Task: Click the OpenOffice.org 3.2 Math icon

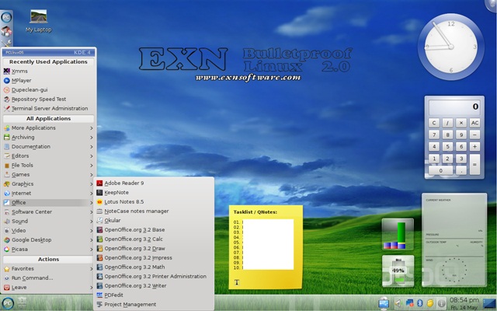Action: coord(99,267)
